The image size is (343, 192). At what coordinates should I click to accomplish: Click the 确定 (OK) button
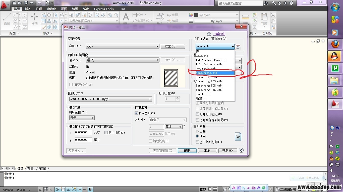(187, 150)
